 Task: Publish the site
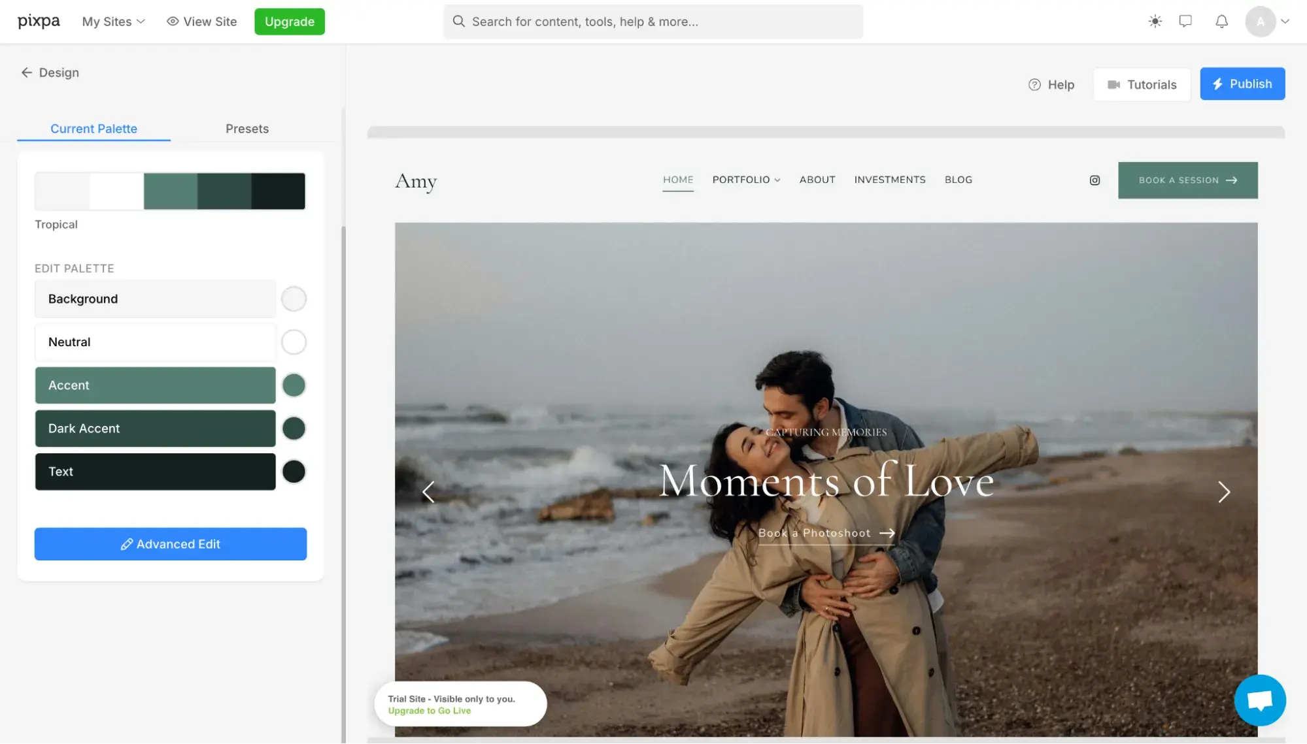[1242, 84]
